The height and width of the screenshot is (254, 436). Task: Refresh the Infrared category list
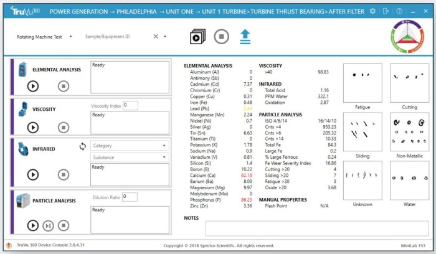tap(82, 146)
